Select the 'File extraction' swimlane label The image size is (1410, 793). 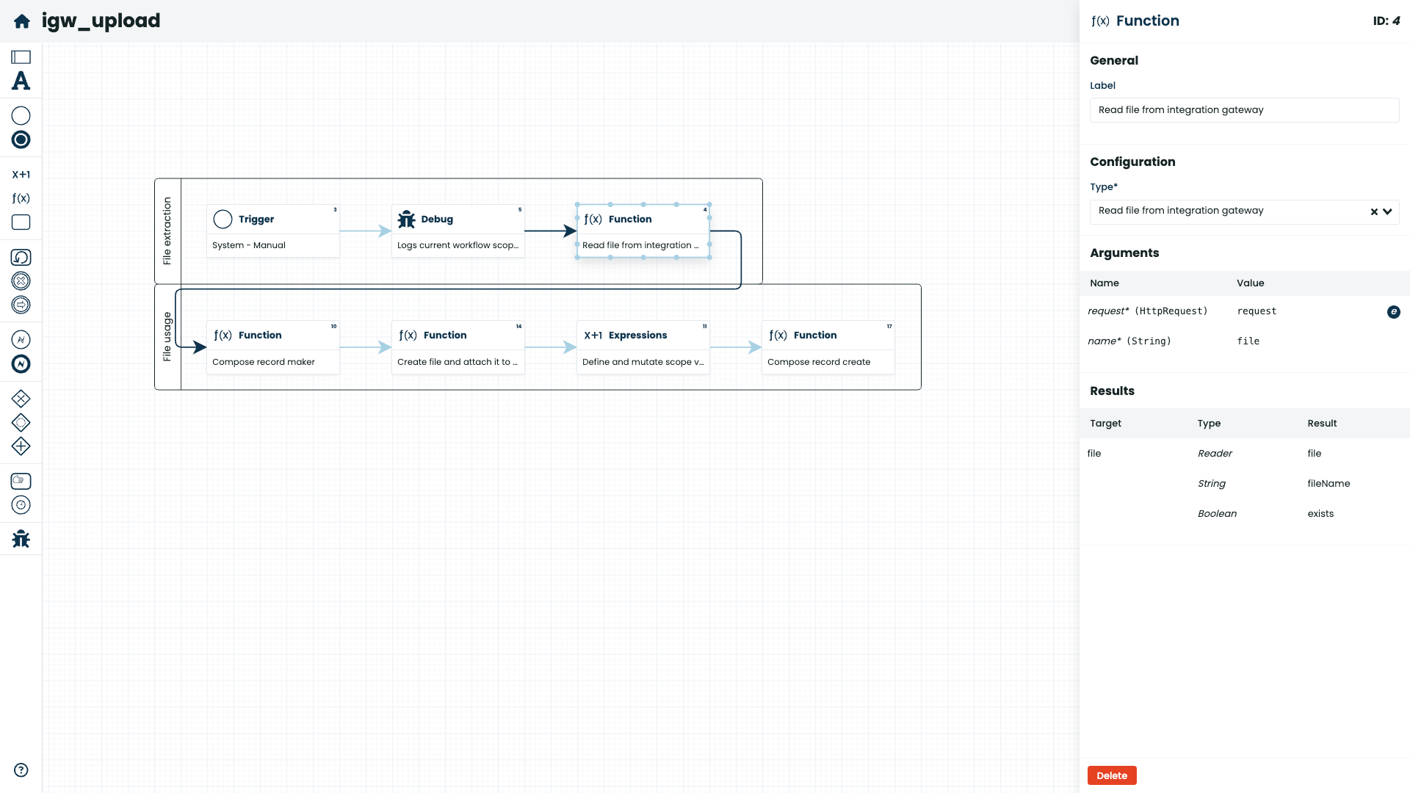pyautogui.click(x=167, y=231)
